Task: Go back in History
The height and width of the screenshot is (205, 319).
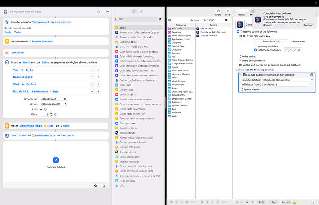Action: (x=239, y=11)
